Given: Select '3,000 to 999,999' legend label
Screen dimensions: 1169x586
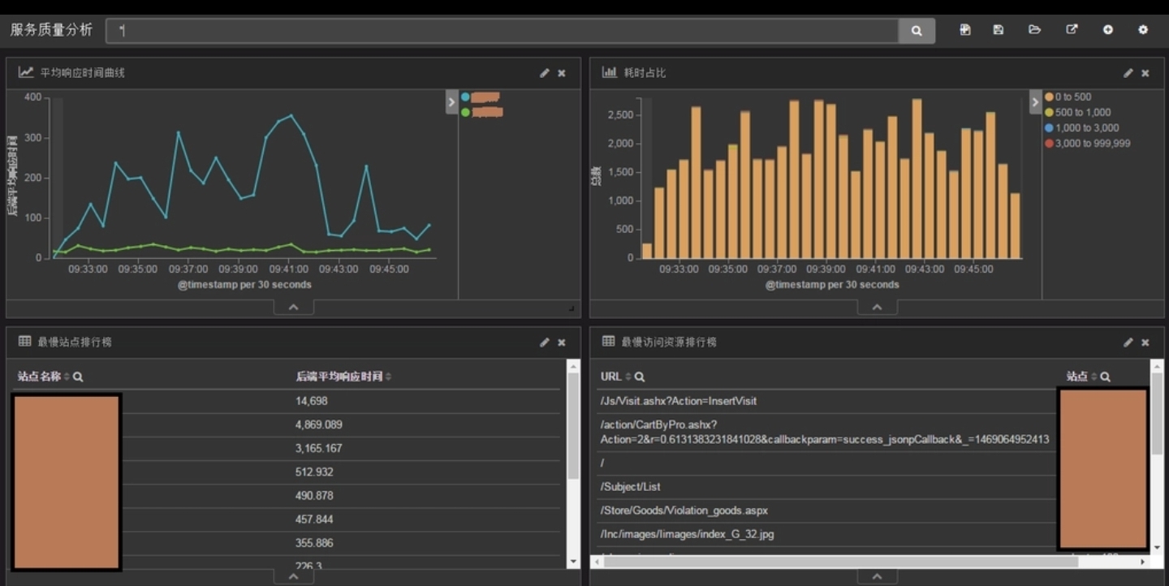Looking at the screenshot, I should 1093,143.
